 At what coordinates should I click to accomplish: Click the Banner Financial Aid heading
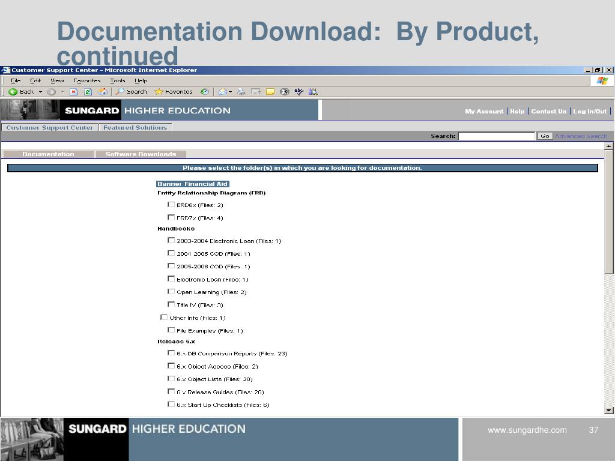(x=193, y=184)
